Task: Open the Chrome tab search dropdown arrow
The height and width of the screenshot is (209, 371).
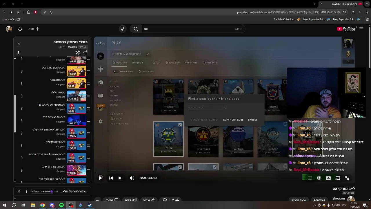Action: pos(367,4)
